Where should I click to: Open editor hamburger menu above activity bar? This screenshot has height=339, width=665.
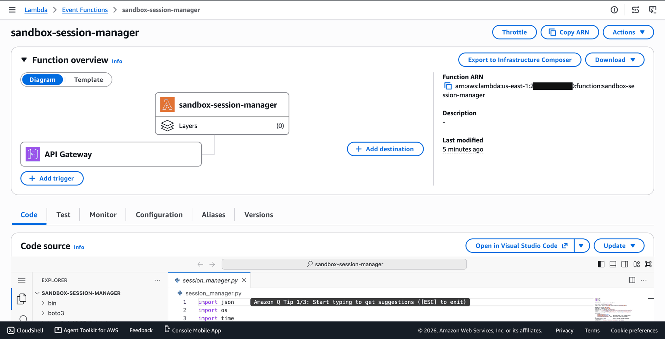pos(22,280)
